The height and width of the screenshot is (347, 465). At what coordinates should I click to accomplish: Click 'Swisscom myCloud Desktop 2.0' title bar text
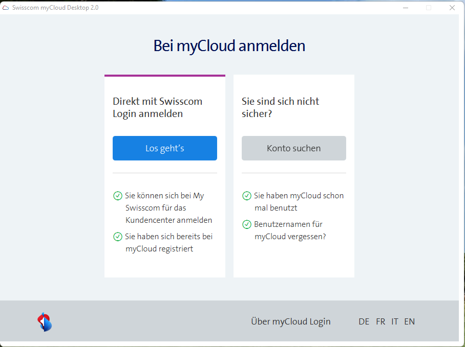pyautogui.click(x=54, y=7)
